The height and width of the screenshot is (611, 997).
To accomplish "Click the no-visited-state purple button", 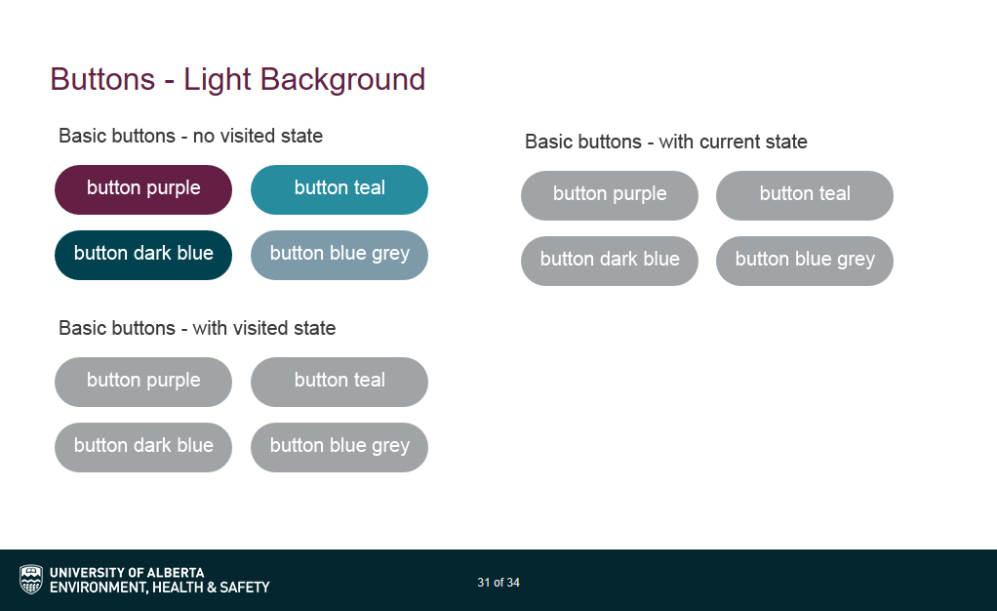I will click(x=143, y=189).
